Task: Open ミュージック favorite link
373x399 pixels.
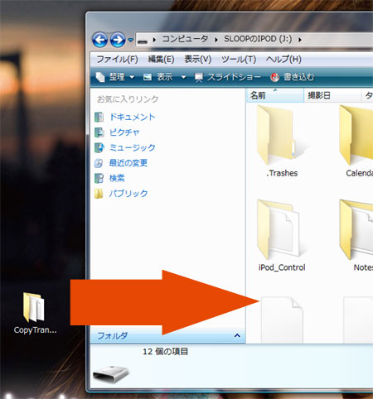Action: coord(133,147)
